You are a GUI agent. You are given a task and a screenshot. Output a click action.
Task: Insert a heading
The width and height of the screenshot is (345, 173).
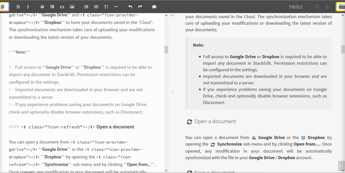coord(106,7)
